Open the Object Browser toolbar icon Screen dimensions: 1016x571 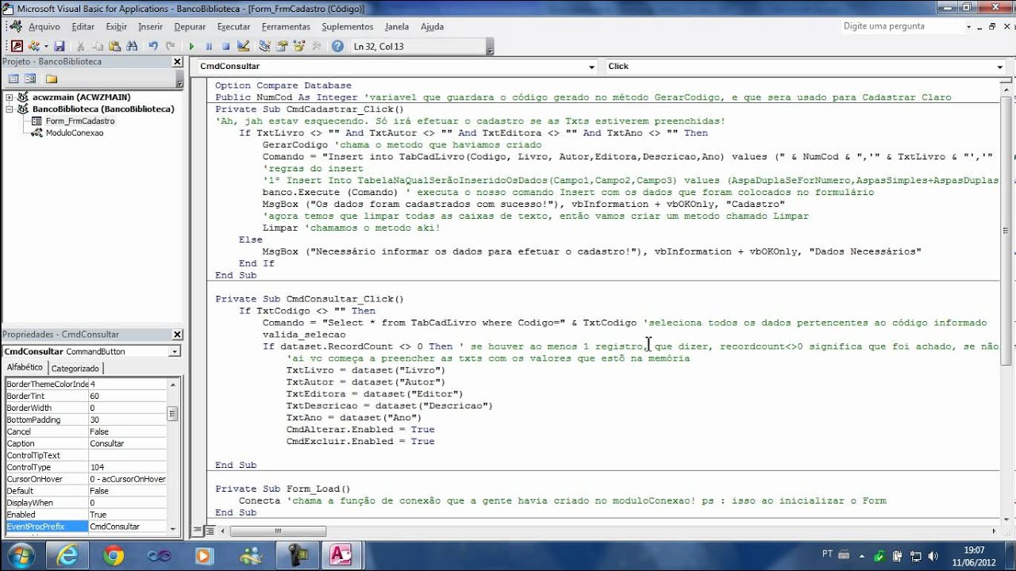[298, 46]
